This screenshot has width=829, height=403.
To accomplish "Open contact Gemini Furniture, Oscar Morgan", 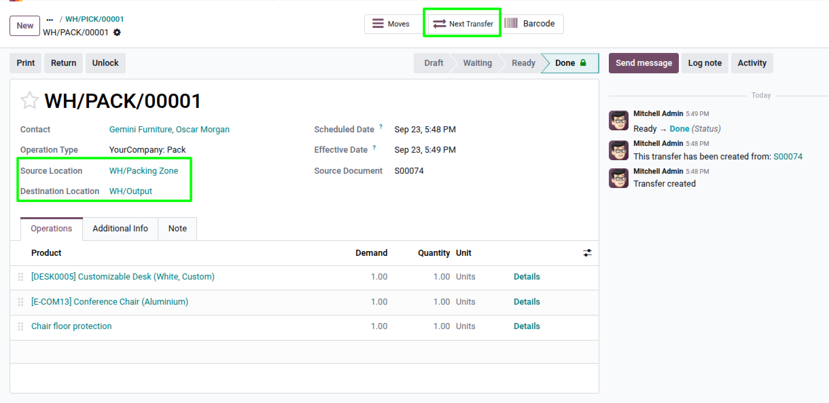I will coord(169,130).
